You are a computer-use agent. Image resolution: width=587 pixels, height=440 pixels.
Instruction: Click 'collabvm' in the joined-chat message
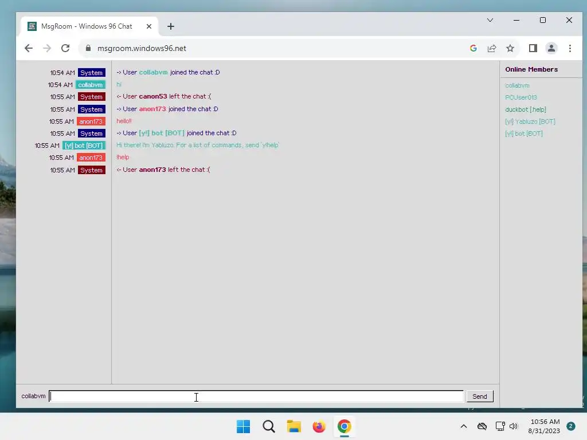tap(153, 72)
